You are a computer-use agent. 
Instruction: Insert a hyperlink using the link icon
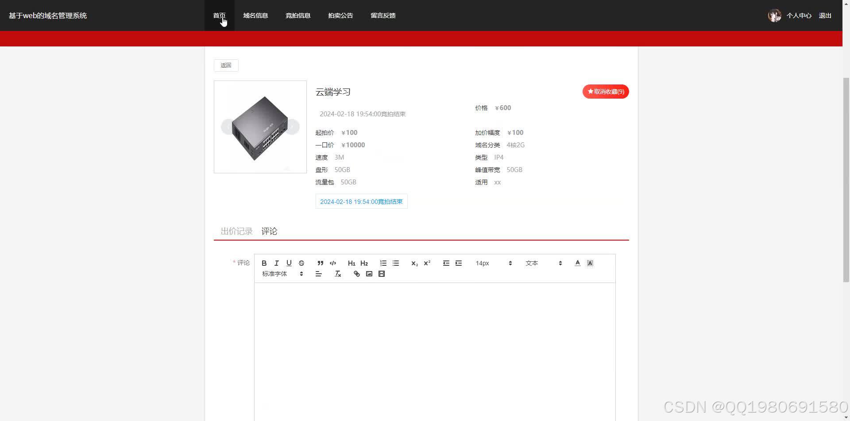356,274
